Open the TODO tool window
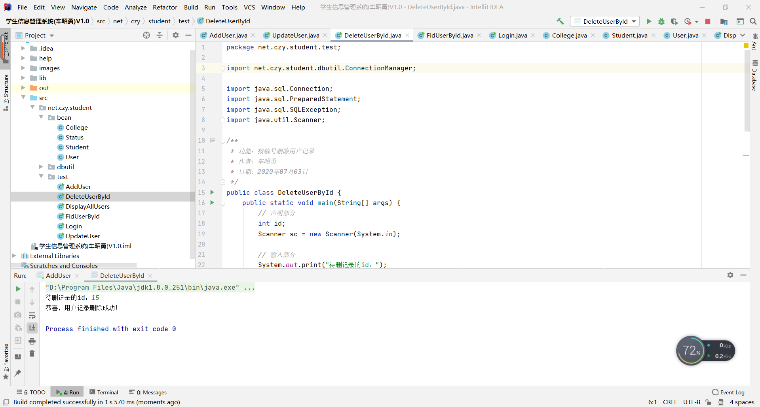 (x=31, y=392)
